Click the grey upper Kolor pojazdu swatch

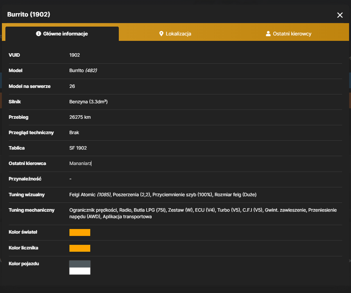point(80,264)
